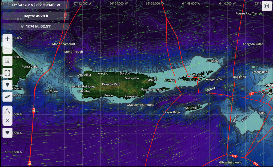Select the Dog knoll label
The image size is (273, 167).
coord(239,77)
